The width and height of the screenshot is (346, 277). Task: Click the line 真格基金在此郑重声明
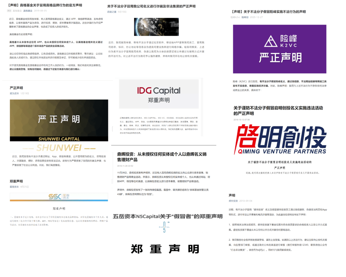tap(21, 34)
